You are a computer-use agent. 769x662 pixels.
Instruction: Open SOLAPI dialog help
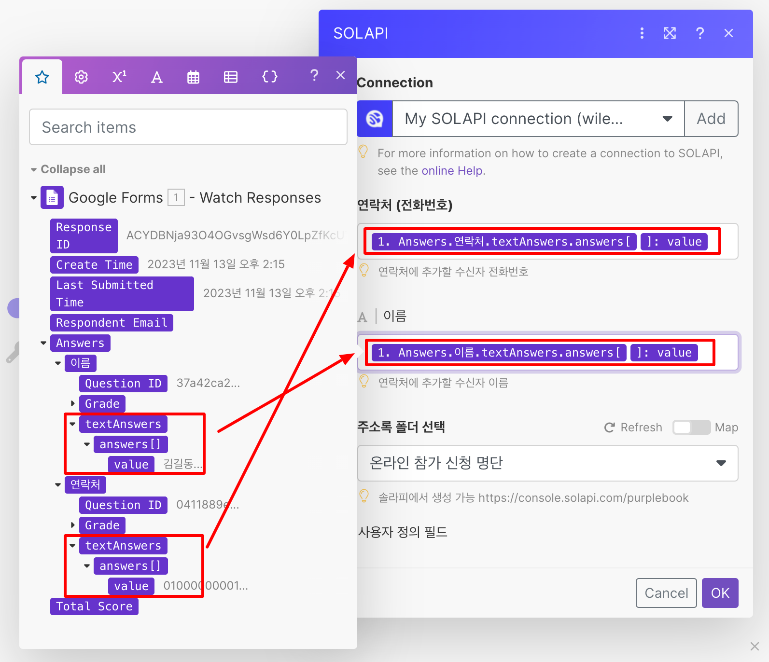point(700,33)
